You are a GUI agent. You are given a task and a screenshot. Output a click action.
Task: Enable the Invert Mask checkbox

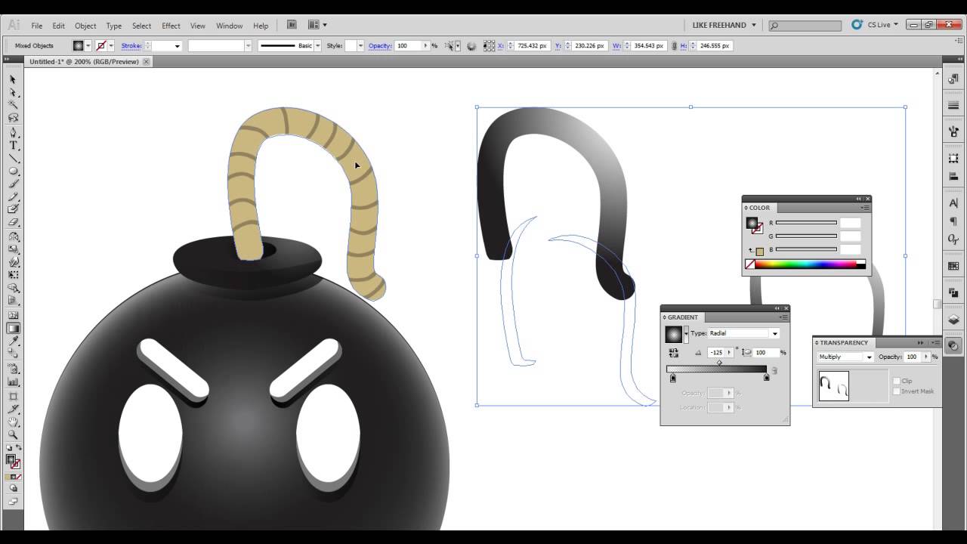pos(897,391)
